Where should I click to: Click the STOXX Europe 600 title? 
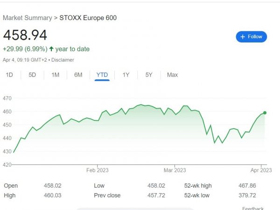point(88,18)
